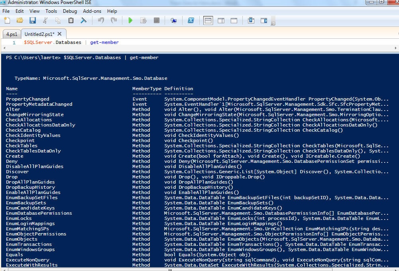Click the Undo arrow icon
The width and height of the screenshot is (399, 271).
tap(101, 20)
